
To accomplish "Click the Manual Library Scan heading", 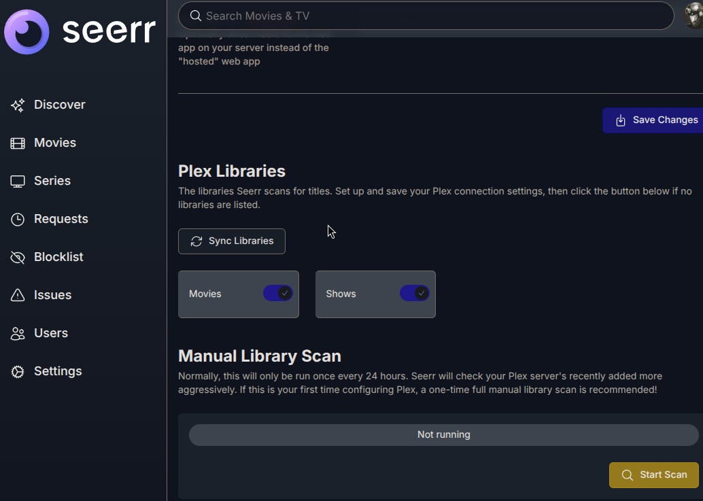I will pos(260,356).
